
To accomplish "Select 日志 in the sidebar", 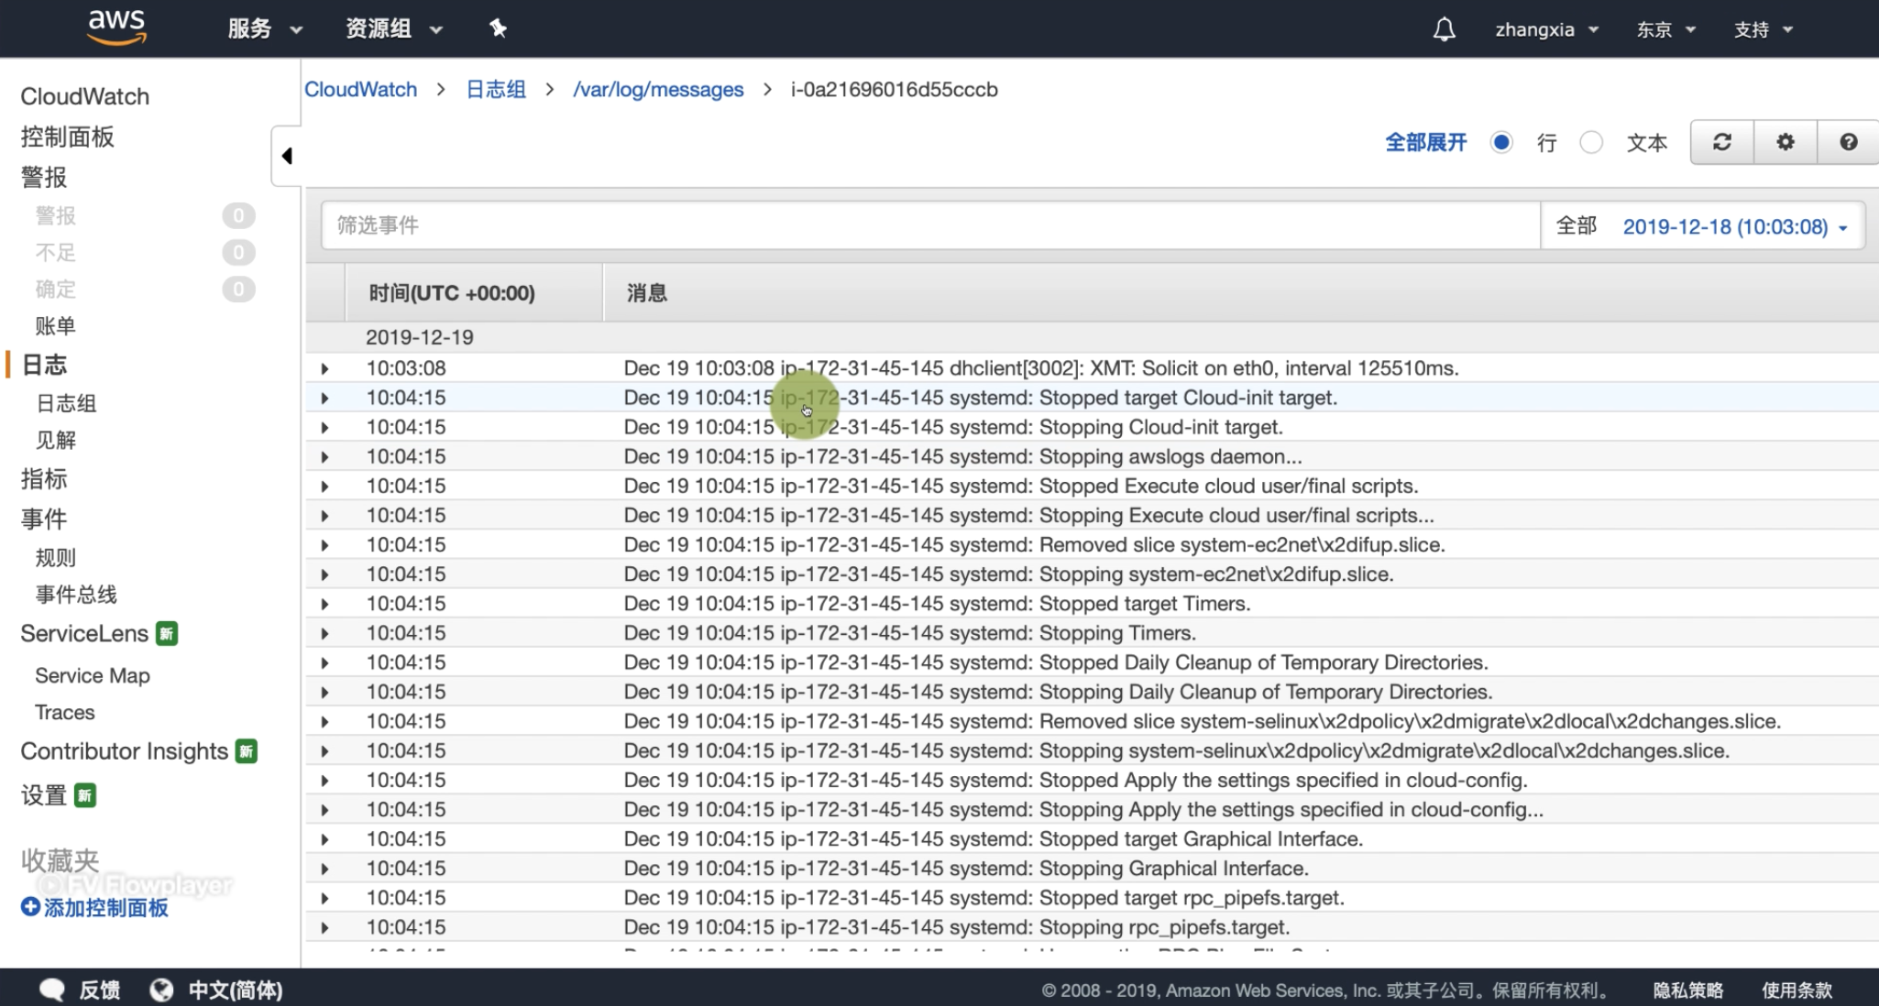I will click(44, 365).
